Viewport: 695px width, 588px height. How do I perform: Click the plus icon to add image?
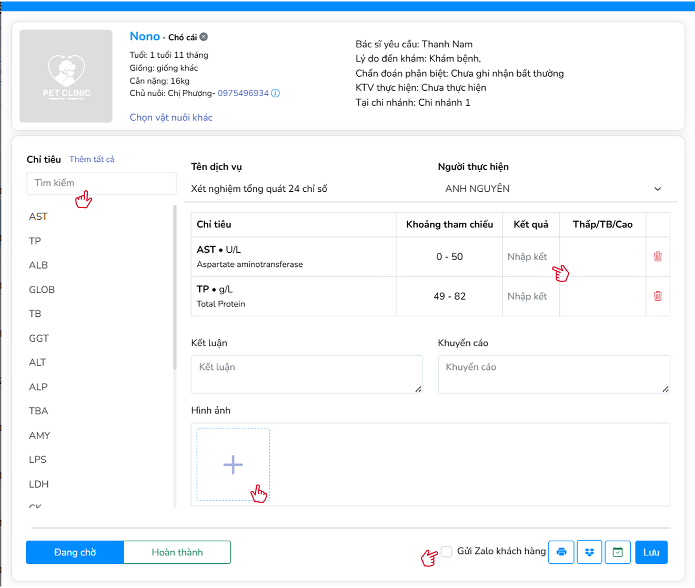coord(233,465)
